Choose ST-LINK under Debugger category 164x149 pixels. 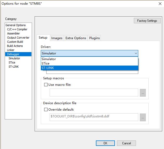click(14, 67)
